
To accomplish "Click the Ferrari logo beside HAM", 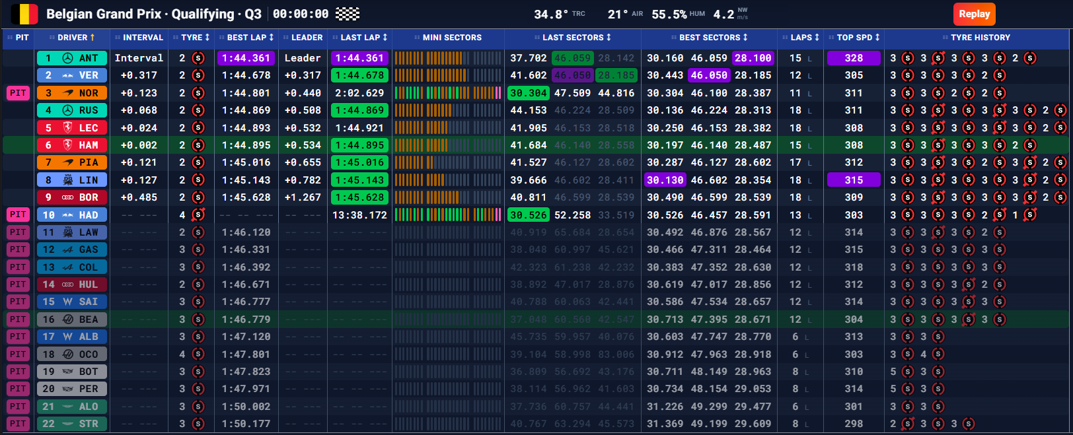I will point(67,145).
